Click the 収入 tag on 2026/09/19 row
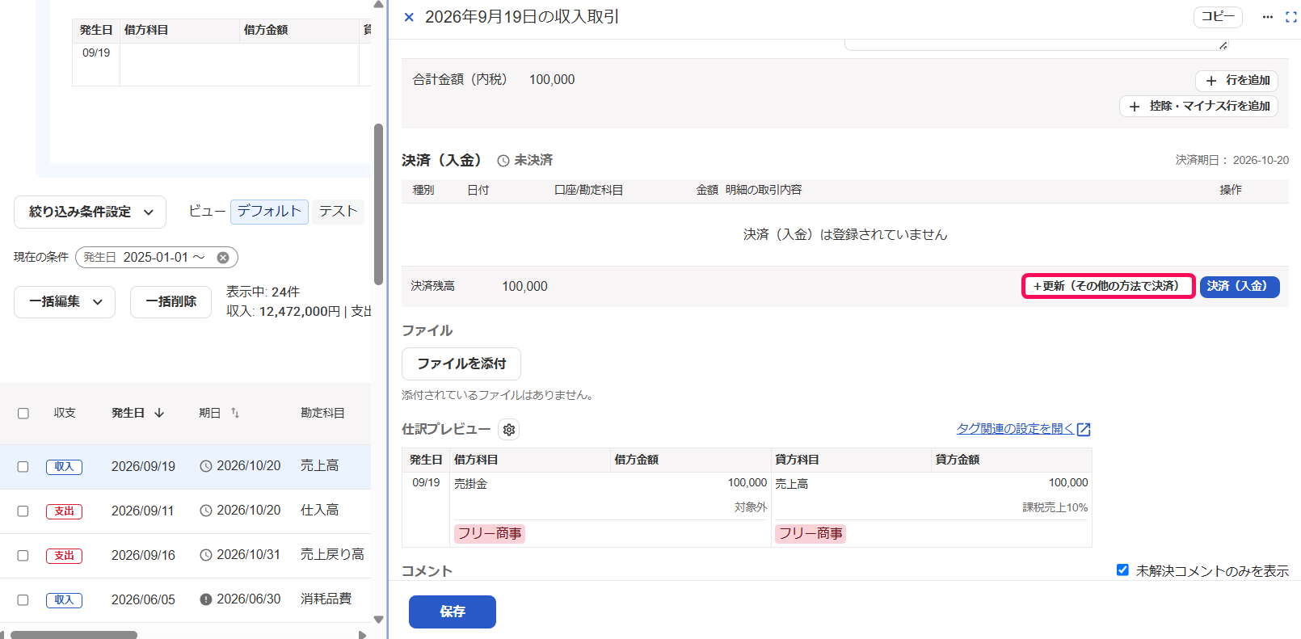This screenshot has width=1301, height=639. pyautogui.click(x=64, y=467)
